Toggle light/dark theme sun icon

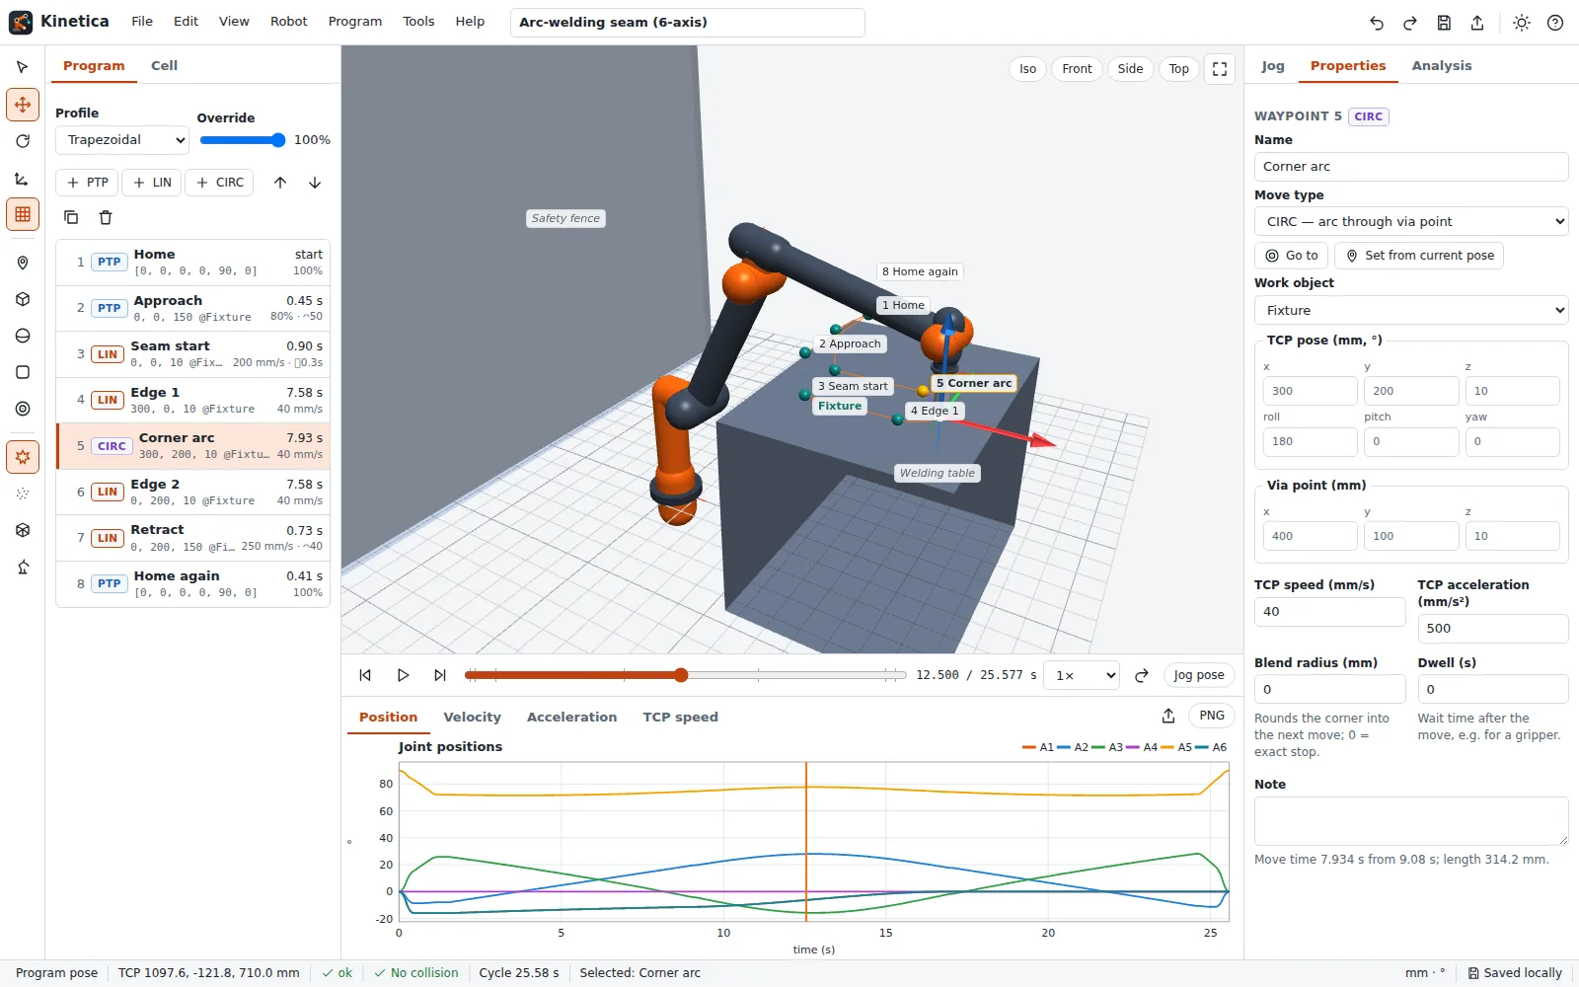pyautogui.click(x=1522, y=23)
